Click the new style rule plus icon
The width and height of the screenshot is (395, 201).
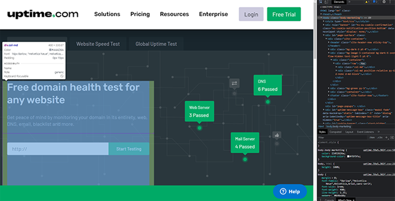386,137
